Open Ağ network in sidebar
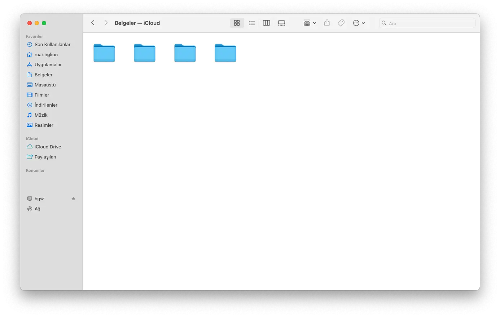Screen dimensions: 500x317 point(51,209)
